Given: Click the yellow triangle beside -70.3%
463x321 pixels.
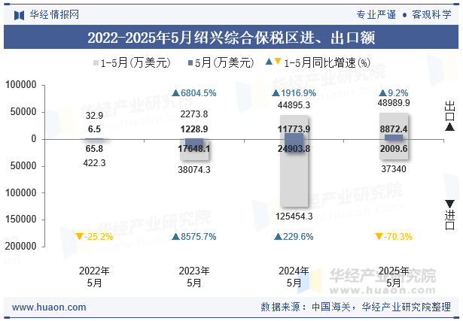Looking at the screenshot, I should (379, 236).
